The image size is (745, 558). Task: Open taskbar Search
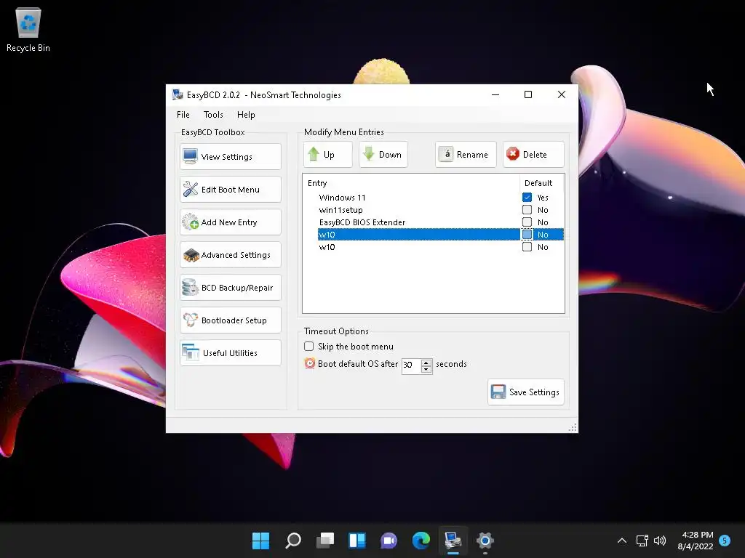(292, 541)
